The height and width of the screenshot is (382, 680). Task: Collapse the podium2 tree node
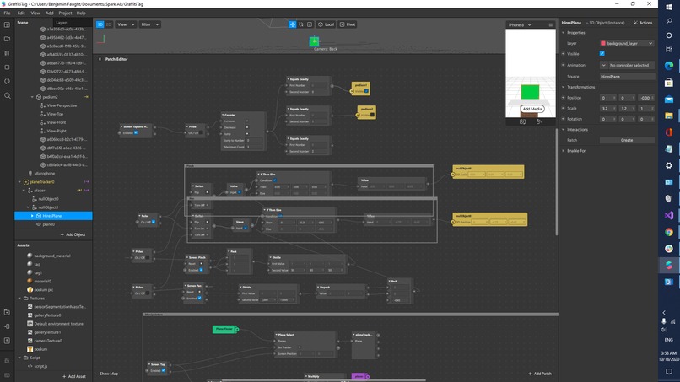(x=33, y=97)
